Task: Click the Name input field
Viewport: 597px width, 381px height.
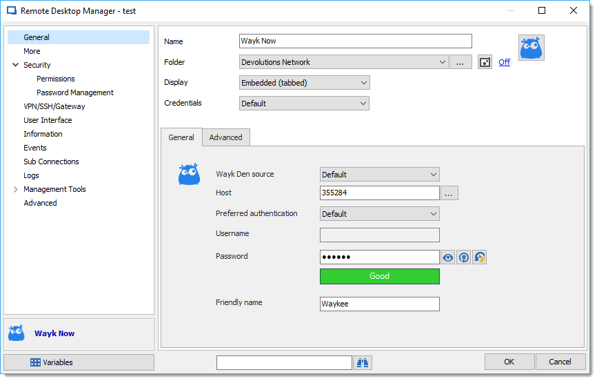Action: click(x=356, y=41)
